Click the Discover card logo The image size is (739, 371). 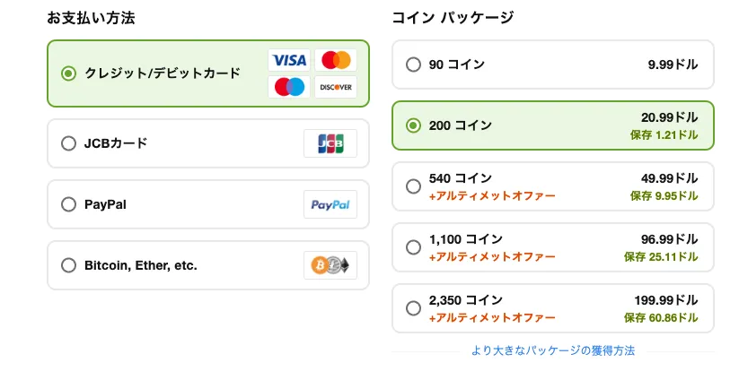coord(336,87)
